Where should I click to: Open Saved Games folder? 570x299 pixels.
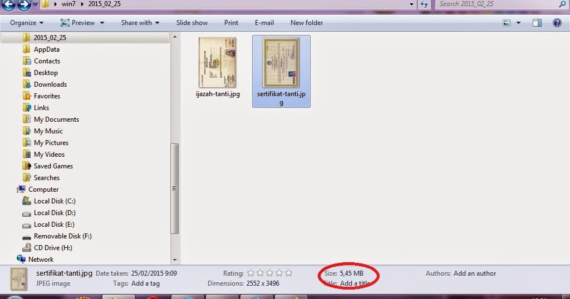click(53, 166)
